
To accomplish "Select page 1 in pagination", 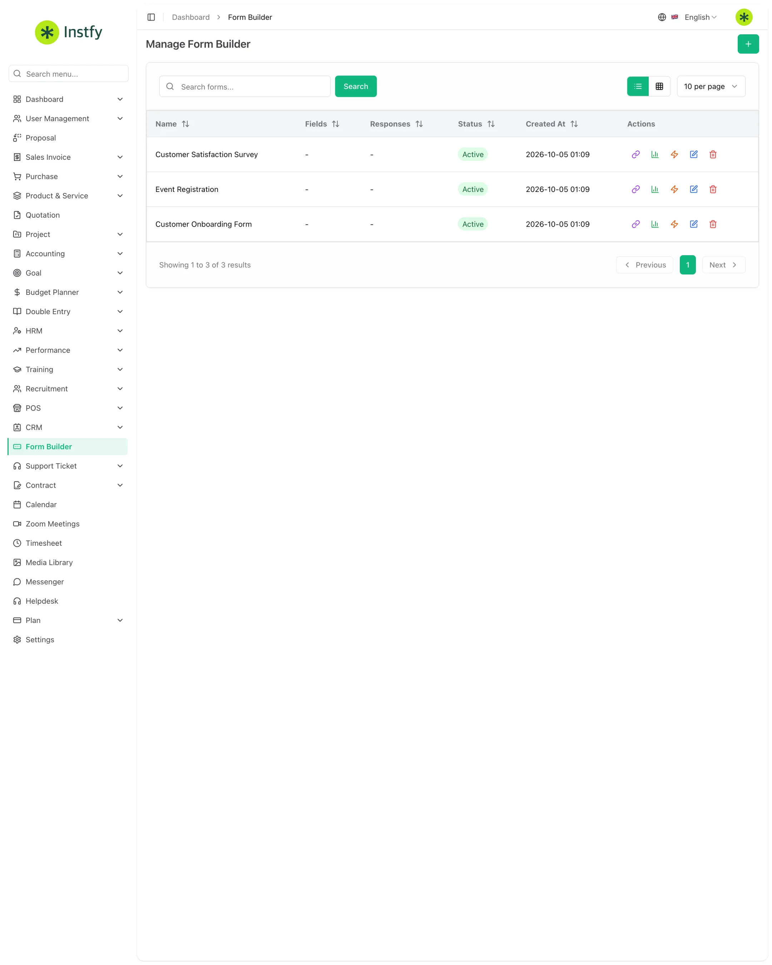I will (x=687, y=265).
